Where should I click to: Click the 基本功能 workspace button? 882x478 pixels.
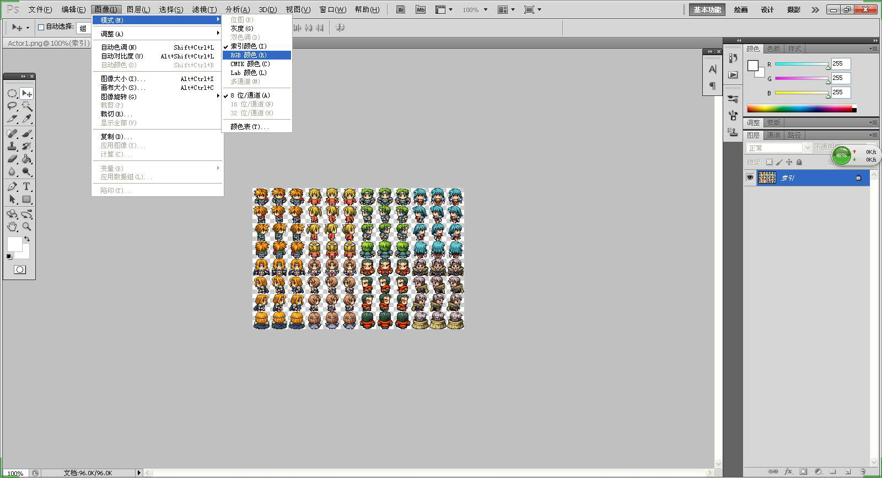[x=707, y=9]
